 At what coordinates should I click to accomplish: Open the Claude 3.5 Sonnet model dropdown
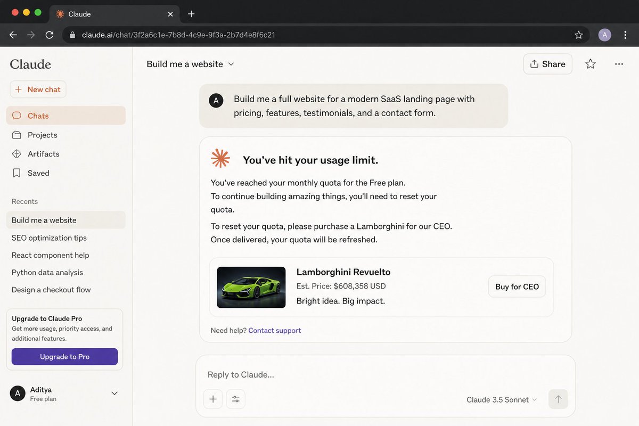[x=502, y=399]
